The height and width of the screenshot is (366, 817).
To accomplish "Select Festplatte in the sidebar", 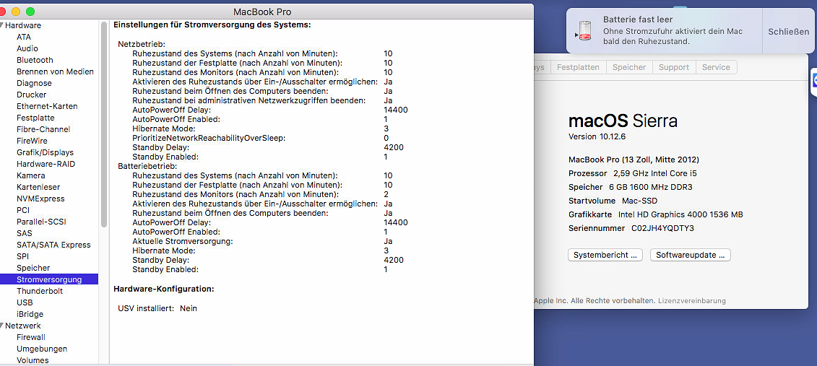I will coord(35,118).
